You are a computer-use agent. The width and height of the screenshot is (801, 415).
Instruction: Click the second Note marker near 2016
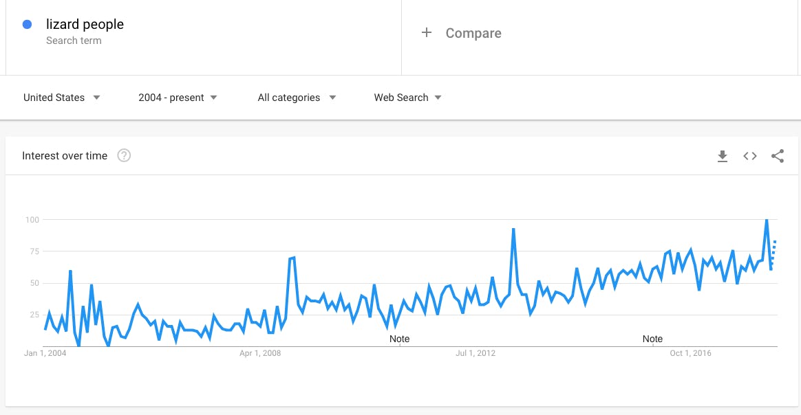point(652,339)
